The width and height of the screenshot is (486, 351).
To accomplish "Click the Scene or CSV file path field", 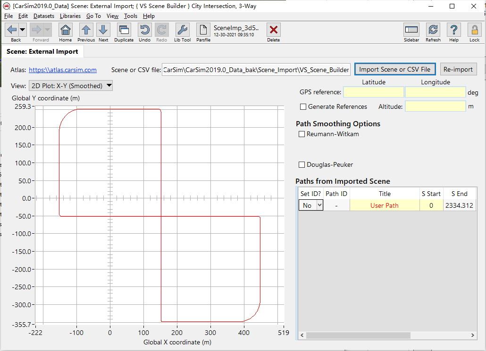I will (x=256, y=70).
